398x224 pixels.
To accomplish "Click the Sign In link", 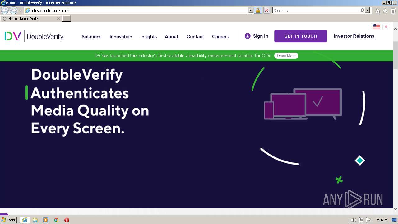I will [260, 36].
